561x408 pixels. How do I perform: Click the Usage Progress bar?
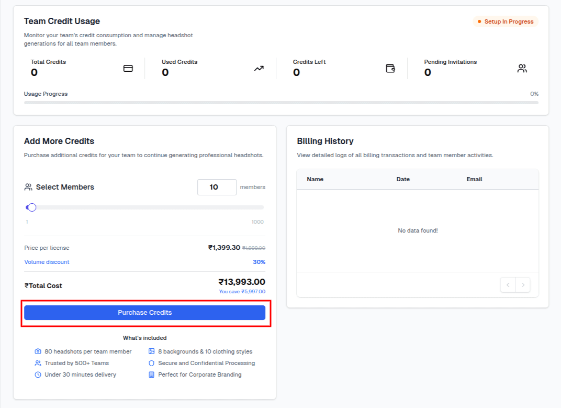pyautogui.click(x=280, y=102)
